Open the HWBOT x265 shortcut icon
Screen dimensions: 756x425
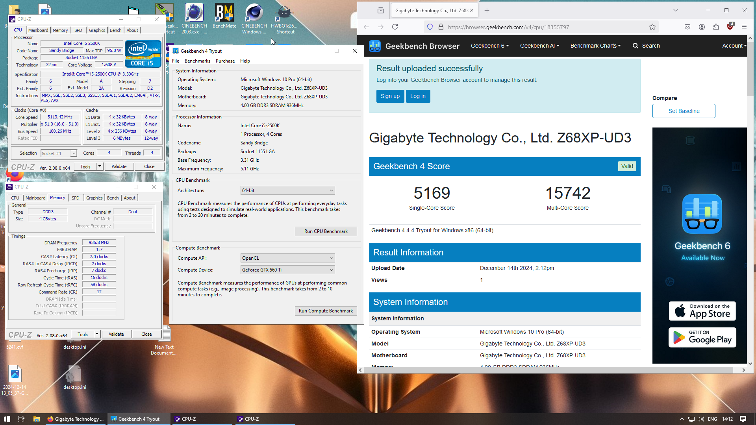(x=284, y=18)
